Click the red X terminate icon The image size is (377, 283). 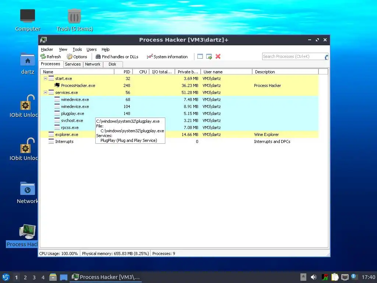(218, 56)
